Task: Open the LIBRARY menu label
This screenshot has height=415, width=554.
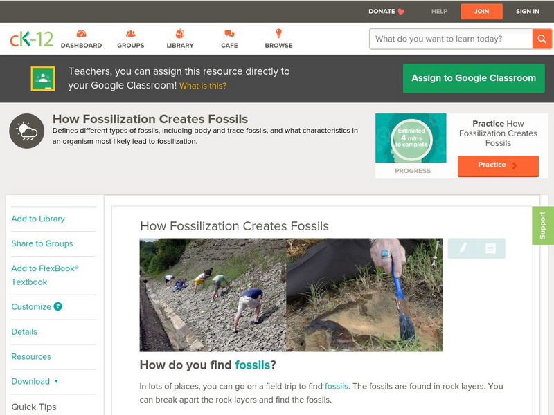Action: pos(180,46)
